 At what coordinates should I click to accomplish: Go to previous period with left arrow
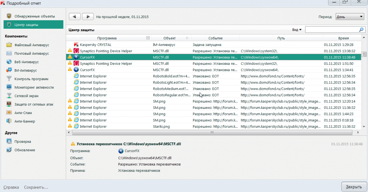point(75,17)
